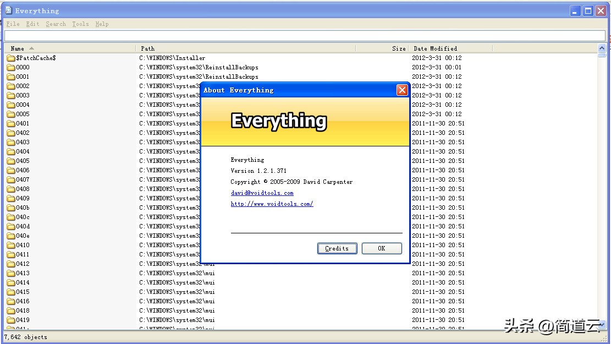The height and width of the screenshot is (344, 611).
Task: Select the 0004 folder icon
Action: 11,105
